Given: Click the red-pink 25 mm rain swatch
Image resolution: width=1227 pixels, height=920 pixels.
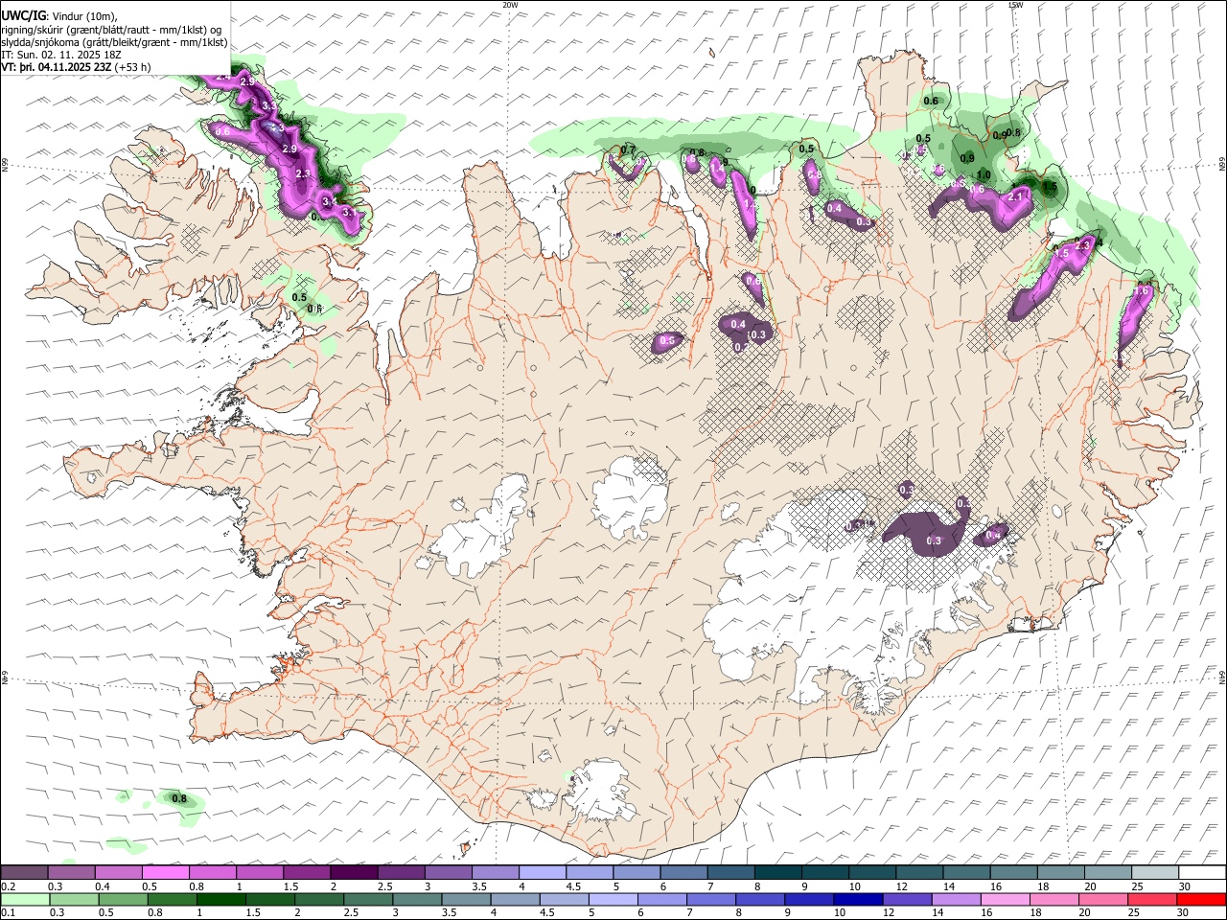Looking at the screenshot, I should [1153, 899].
